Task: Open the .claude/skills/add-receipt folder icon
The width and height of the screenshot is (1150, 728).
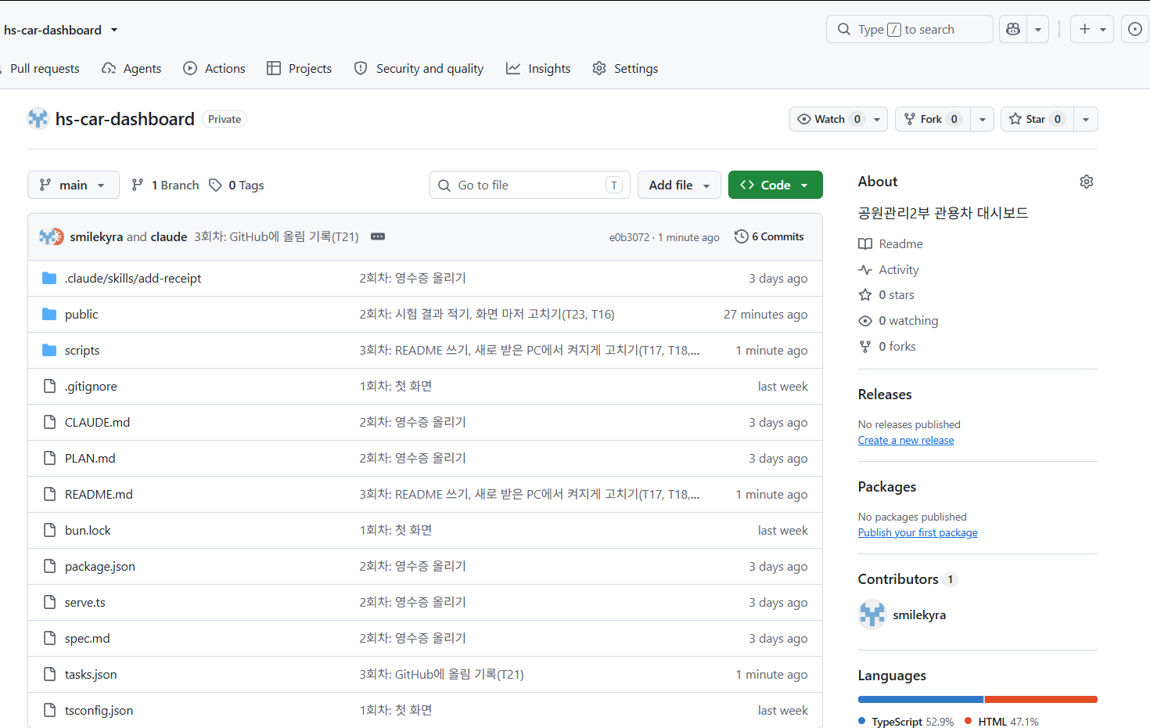Action: pyautogui.click(x=49, y=278)
